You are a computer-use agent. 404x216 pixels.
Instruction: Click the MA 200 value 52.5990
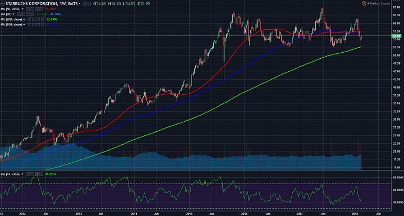[52, 19]
